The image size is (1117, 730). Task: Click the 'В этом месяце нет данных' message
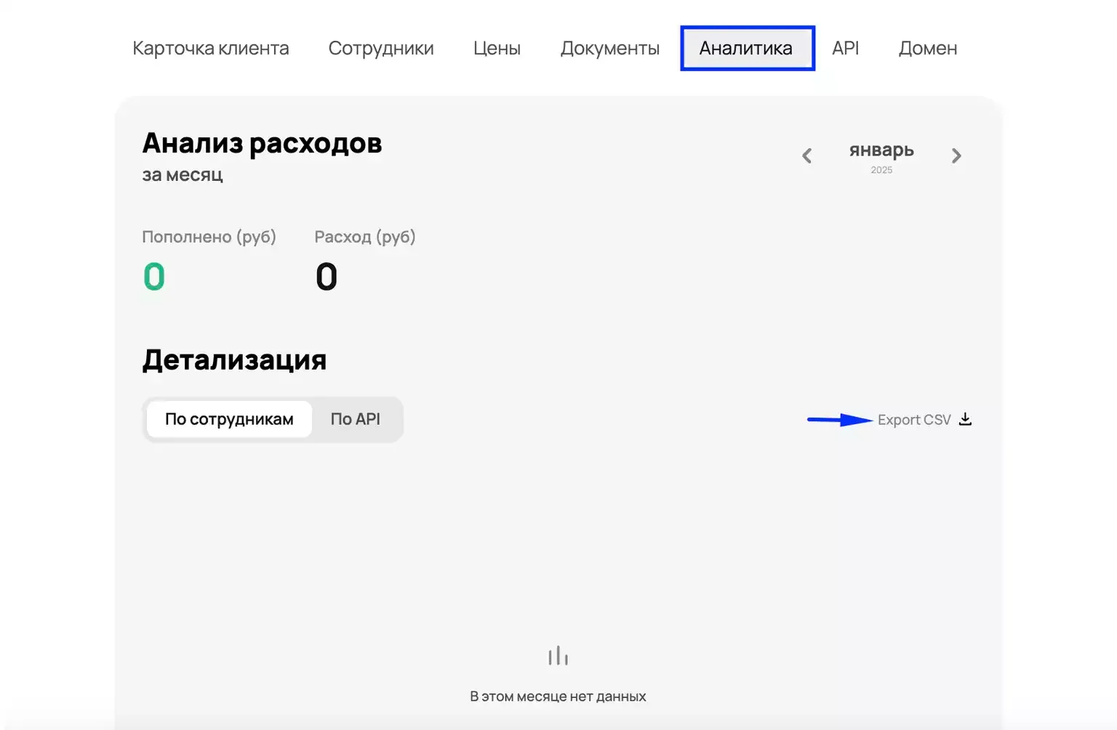[558, 696]
